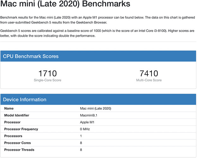Select the 'Macmini9,1' model identifier value

(89, 115)
